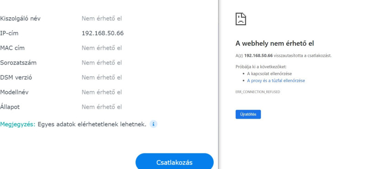
Task: Click the Csatlakozás connect button
Action: 174,162
